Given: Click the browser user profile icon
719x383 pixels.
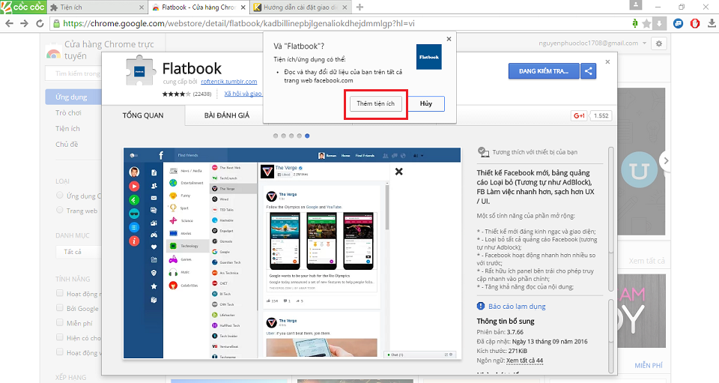Looking at the screenshot, I should 636,5.
